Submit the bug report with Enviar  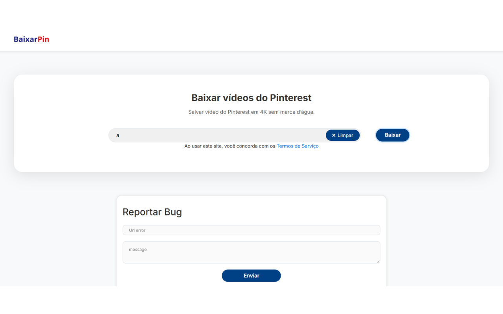click(251, 276)
